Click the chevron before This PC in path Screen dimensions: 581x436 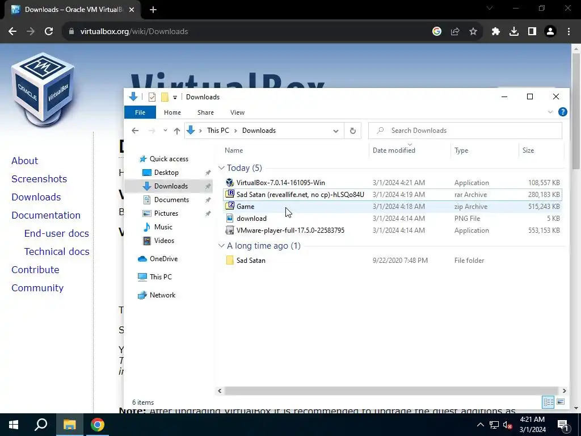[x=200, y=131]
